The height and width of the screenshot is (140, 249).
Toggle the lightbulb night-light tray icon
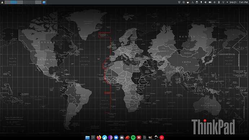click(201, 2)
